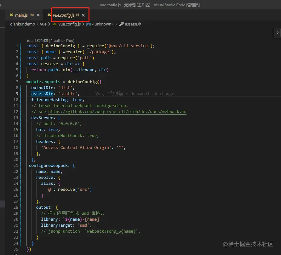Open the assetsDir breadcrumb symbol
Image resolution: width=281 pixels, height=255 pixels.
(133, 24)
